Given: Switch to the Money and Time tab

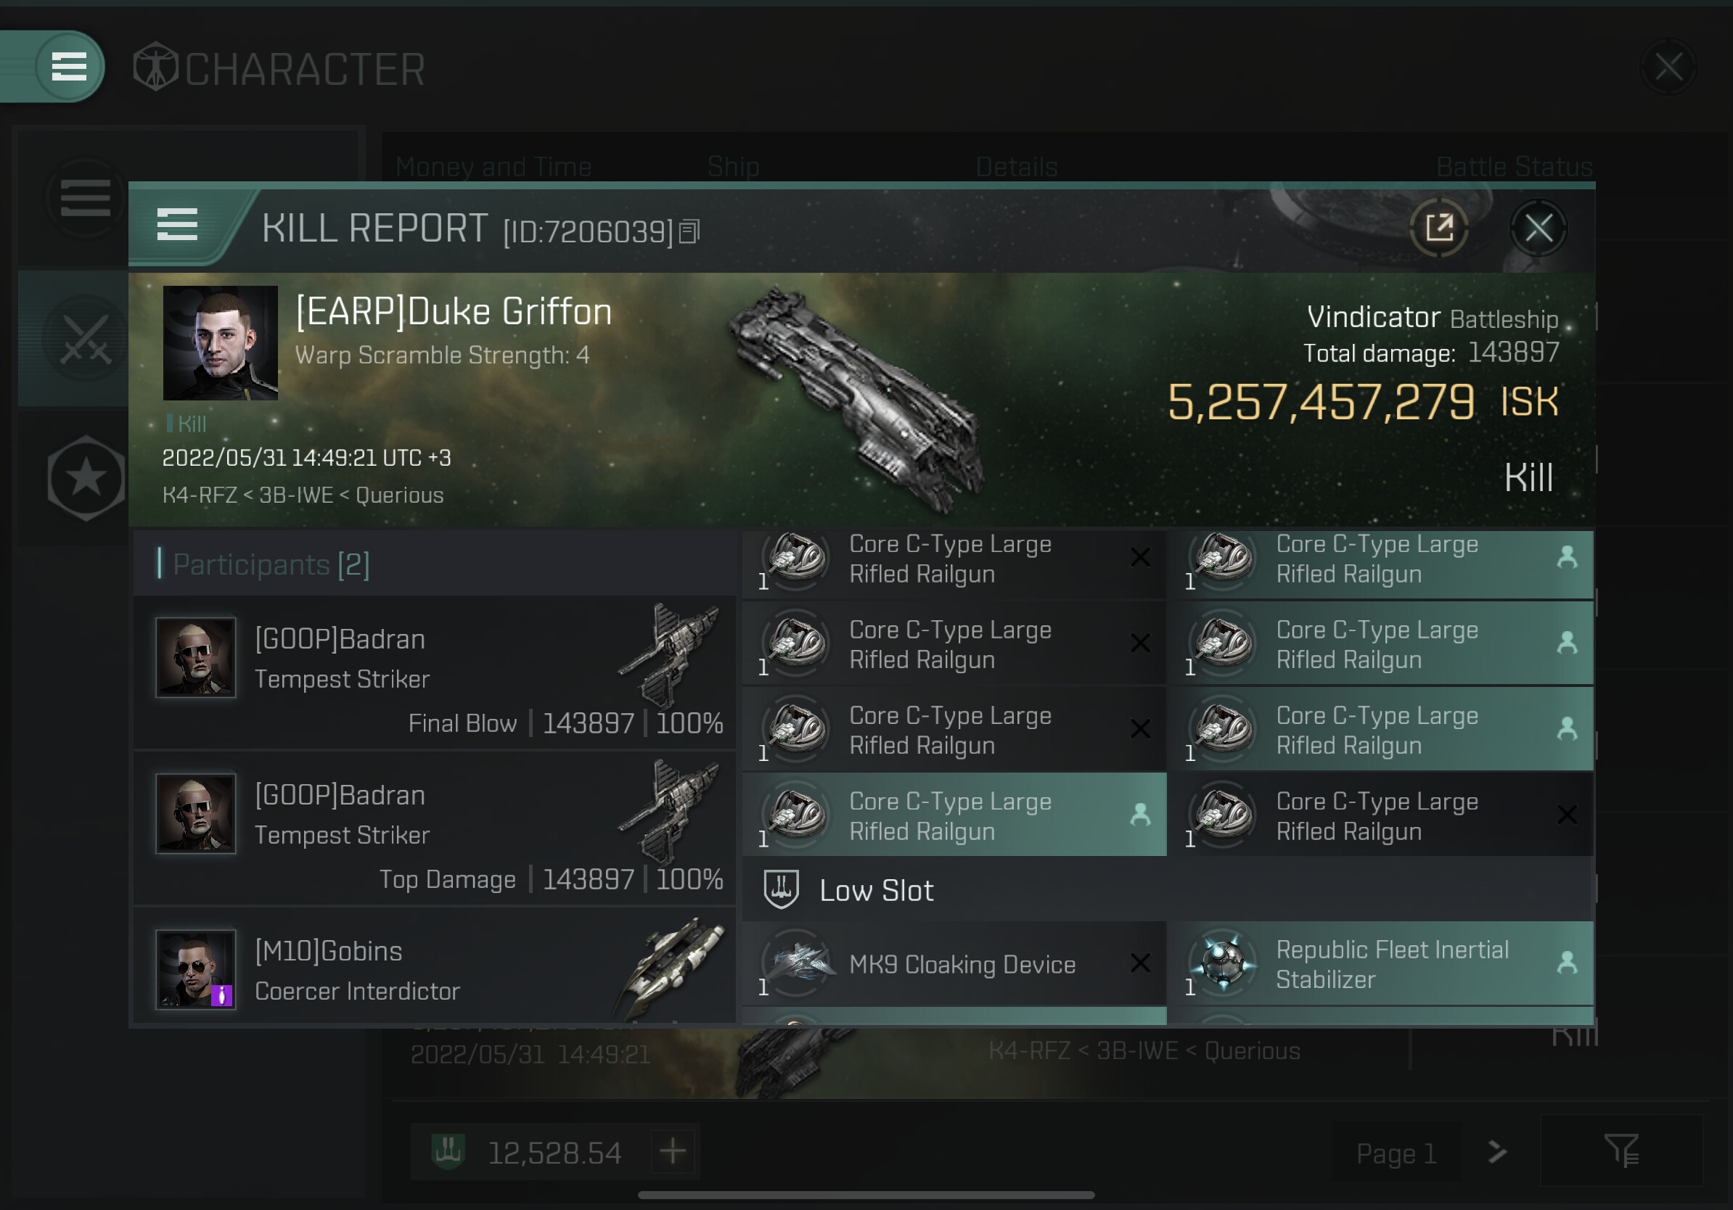Looking at the screenshot, I should click(x=493, y=167).
